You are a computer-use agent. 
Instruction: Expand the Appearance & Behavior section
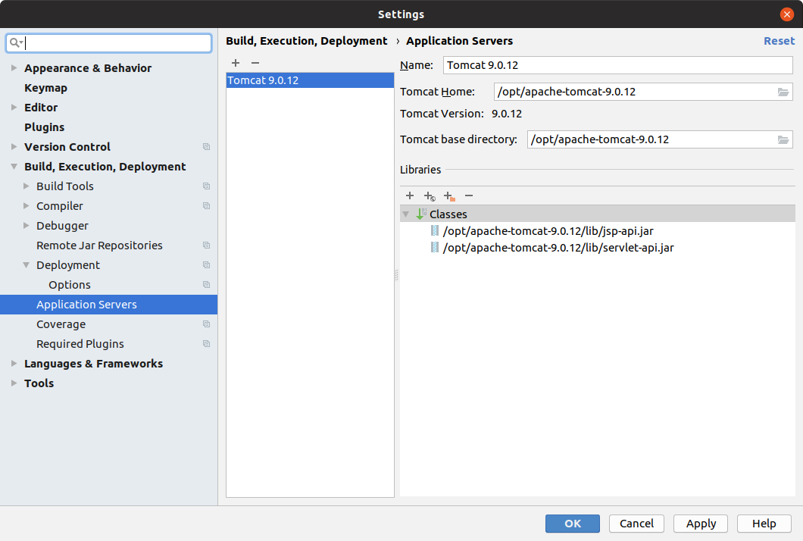click(x=14, y=67)
